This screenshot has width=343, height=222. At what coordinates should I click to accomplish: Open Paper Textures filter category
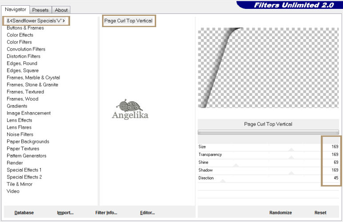coord(23,149)
